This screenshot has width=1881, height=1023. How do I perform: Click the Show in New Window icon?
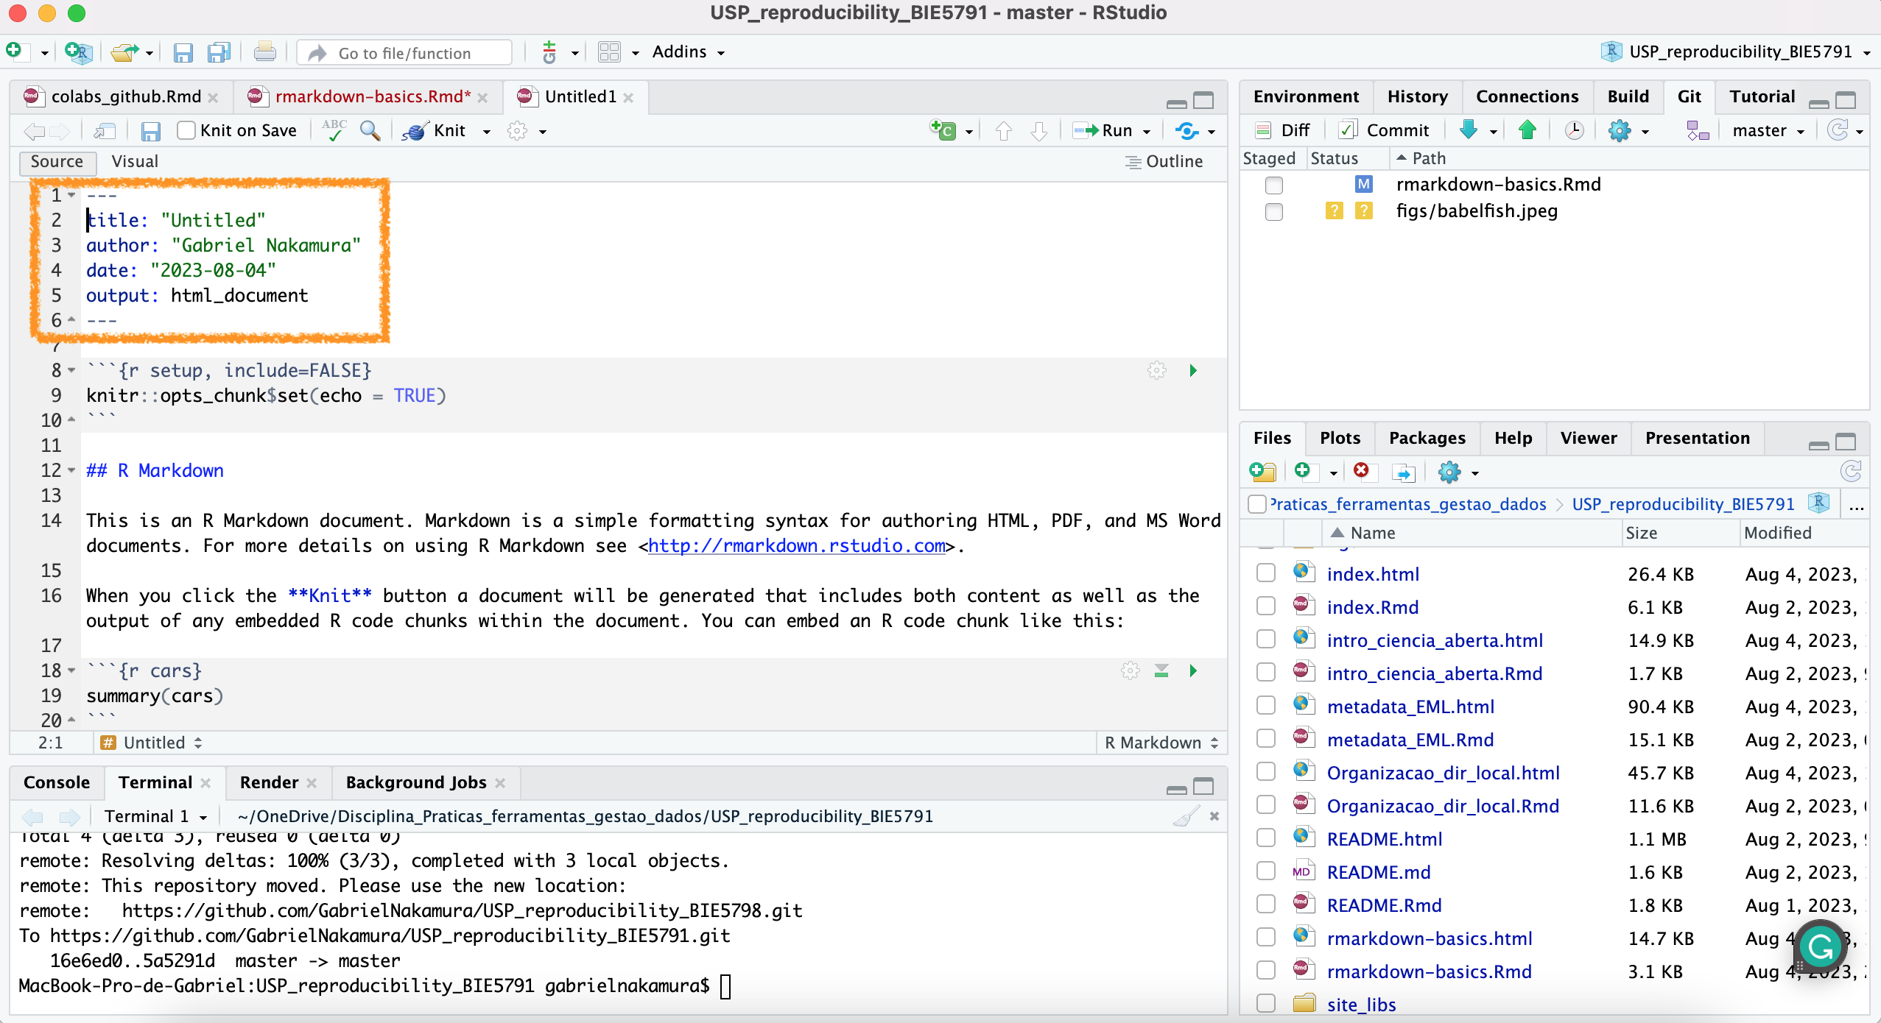pyautogui.click(x=105, y=131)
